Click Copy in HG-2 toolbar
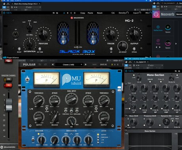This screenshot has height=150, width=182. click(x=83, y=13)
